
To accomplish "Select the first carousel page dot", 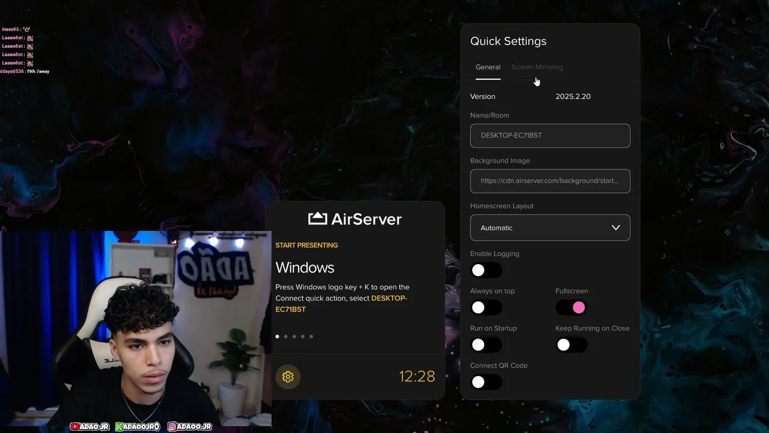I will point(277,337).
